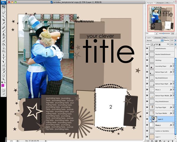This screenshot has width=177, height=142.
Task: Expand effects of Journaling Paper layer
Action: 173,66
